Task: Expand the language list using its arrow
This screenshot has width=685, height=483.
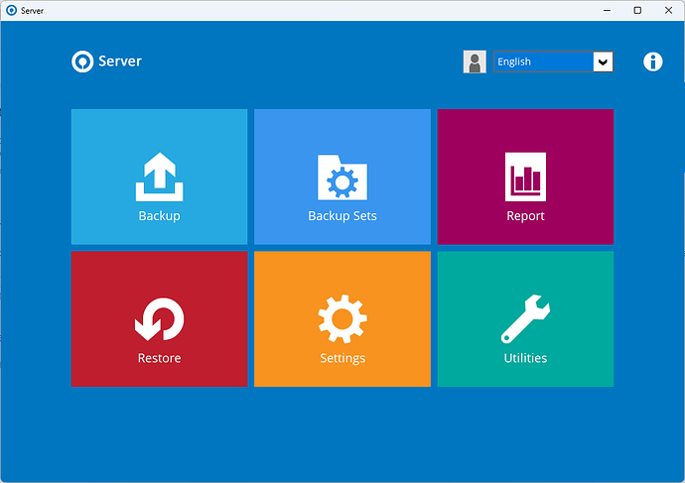Action: 603,61
